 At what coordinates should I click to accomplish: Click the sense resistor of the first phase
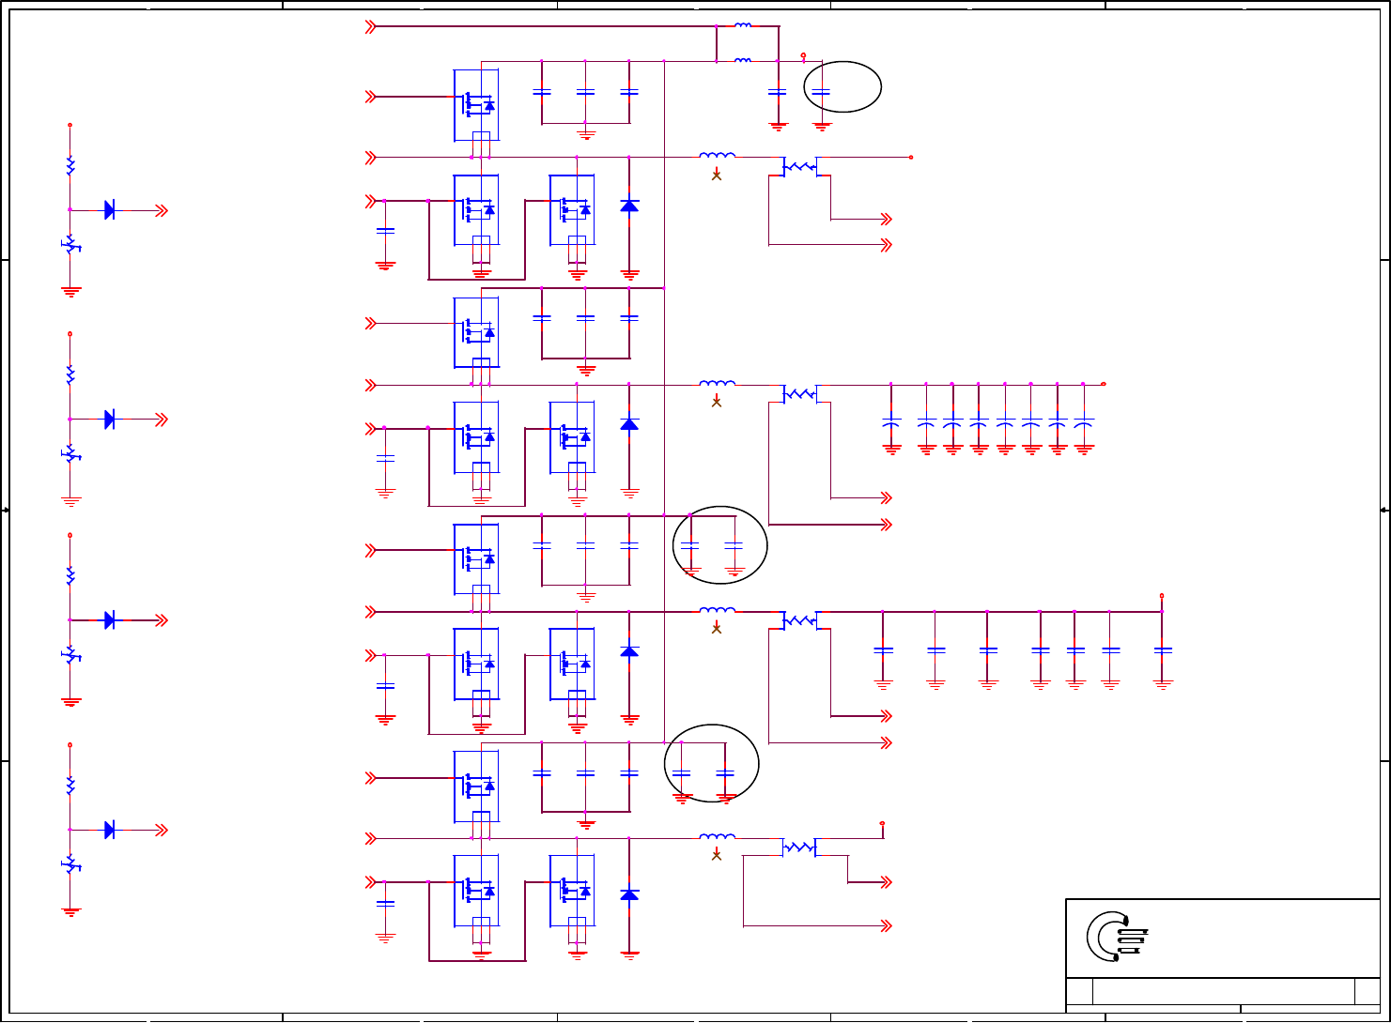(799, 167)
